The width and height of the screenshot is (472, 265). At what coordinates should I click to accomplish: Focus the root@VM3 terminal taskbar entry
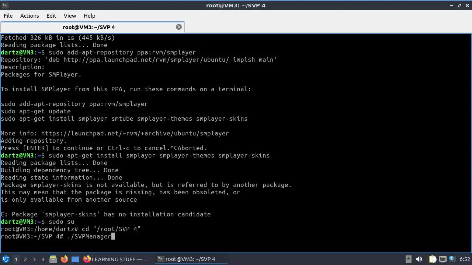[x=191, y=259]
